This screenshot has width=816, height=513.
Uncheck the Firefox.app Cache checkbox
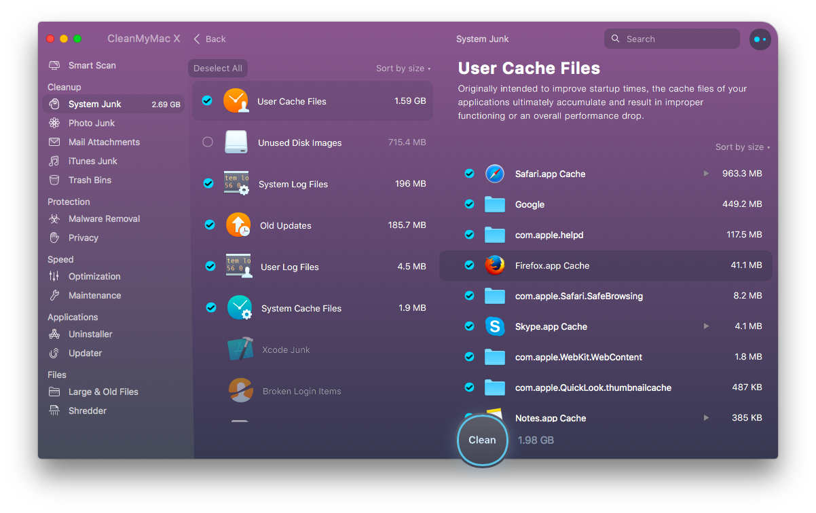click(469, 265)
